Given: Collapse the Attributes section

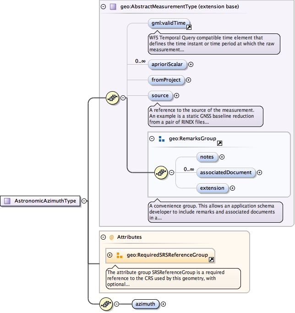Looking at the screenshot, I should coord(103,237).
